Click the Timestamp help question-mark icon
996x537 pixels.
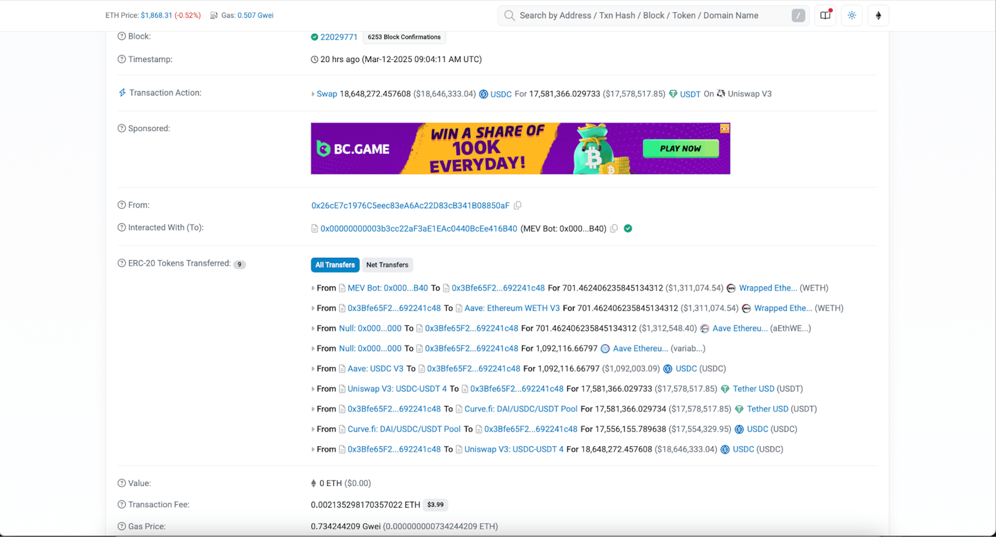point(121,59)
